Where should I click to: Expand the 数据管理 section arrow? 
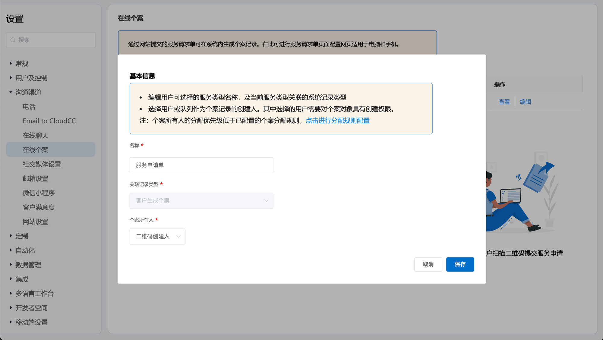(11, 265)
